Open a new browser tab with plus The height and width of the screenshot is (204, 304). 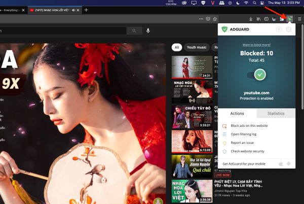point(86,10)
